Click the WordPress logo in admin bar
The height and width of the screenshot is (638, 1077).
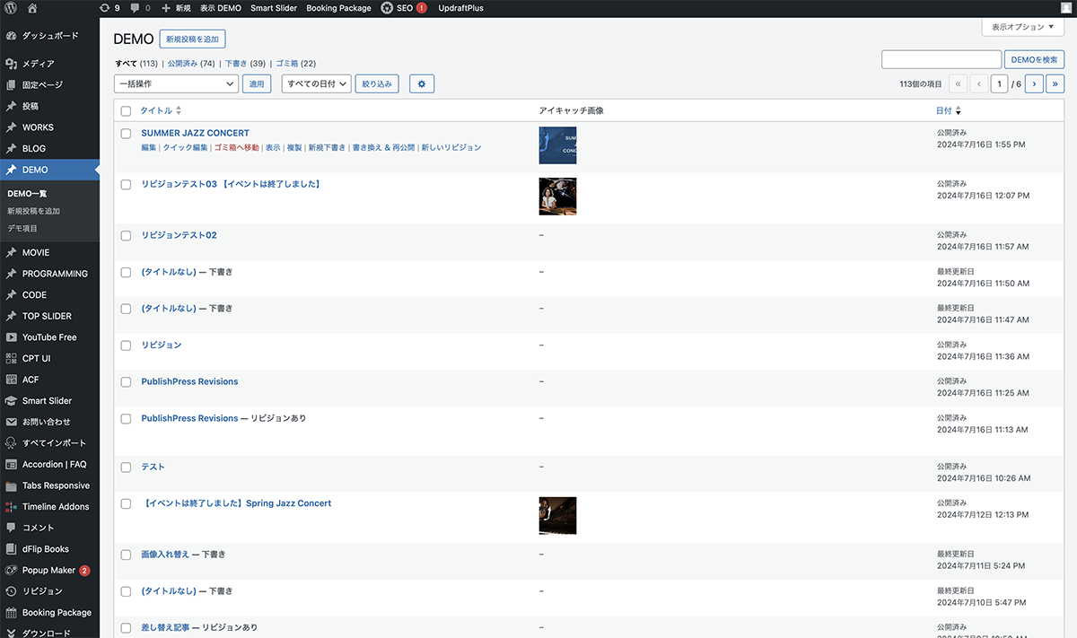tap(11, 8)
